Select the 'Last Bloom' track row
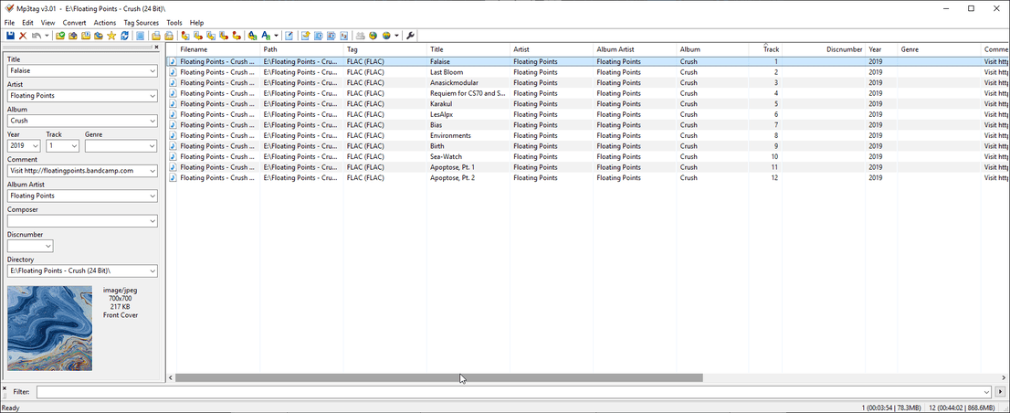Viewport: 1010px width, 413px height. pyautogui.click(x=587, y=72)
